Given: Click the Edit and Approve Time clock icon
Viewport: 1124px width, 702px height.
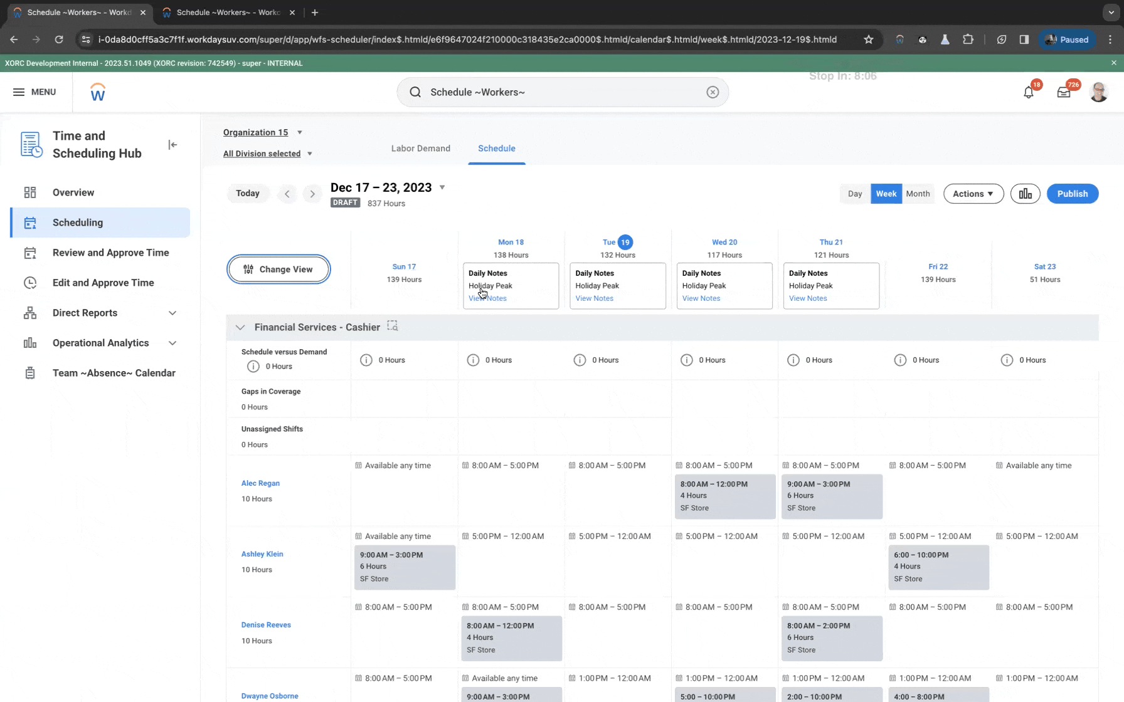Looking at the screenshot, I should [x=30, y=283].
